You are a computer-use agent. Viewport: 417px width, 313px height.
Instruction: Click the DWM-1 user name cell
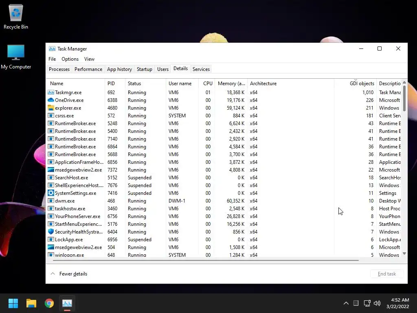[177, 201]
